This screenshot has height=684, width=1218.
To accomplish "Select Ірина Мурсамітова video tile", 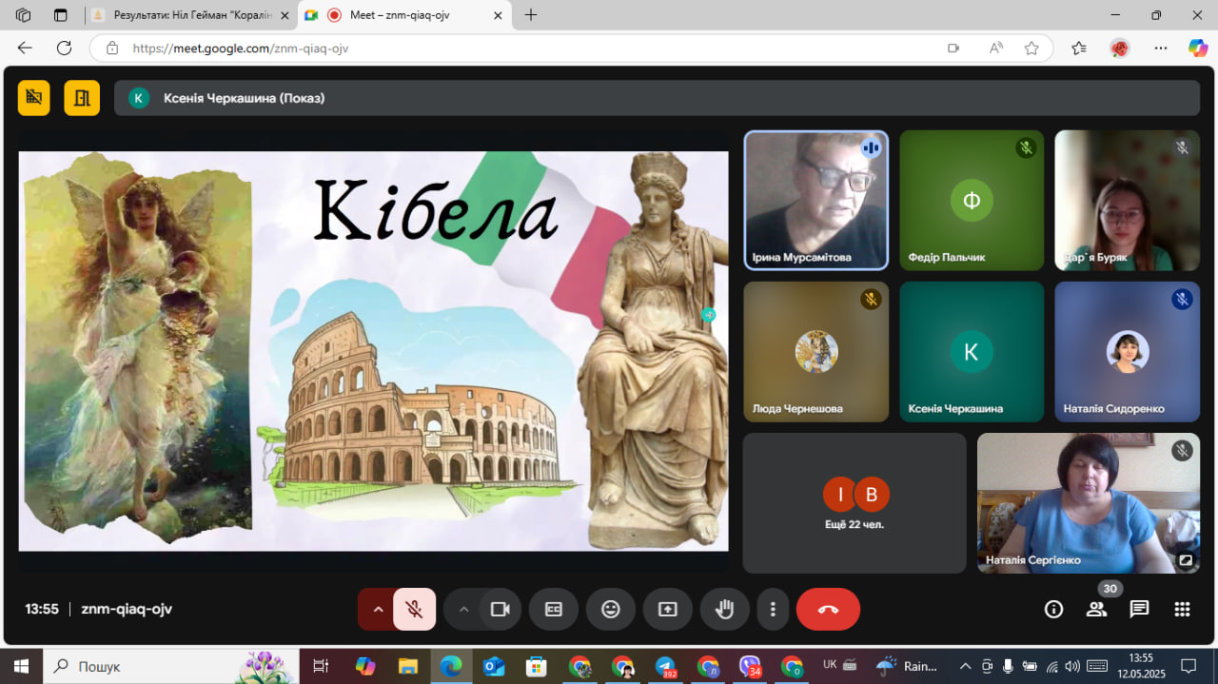I will coord(815,200).
